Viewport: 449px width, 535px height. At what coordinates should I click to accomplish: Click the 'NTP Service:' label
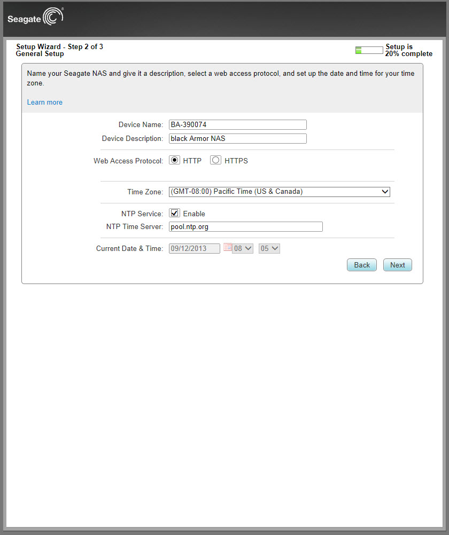click(142, 214)
